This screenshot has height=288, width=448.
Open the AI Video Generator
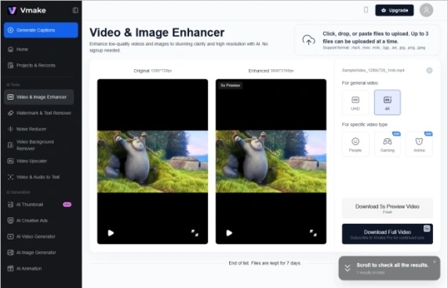point(38,236)
